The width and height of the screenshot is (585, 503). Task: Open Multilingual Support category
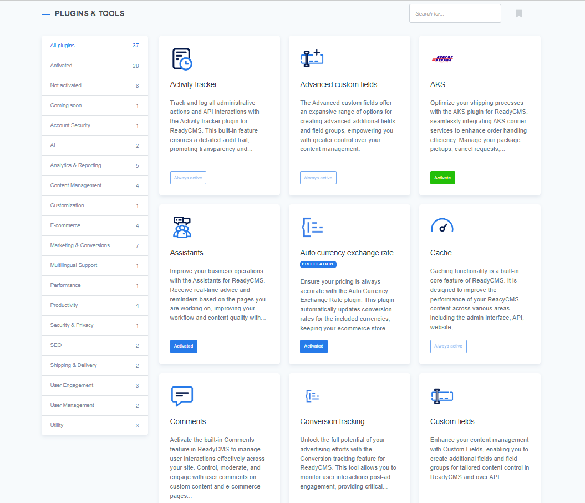[x=95, y=265]
